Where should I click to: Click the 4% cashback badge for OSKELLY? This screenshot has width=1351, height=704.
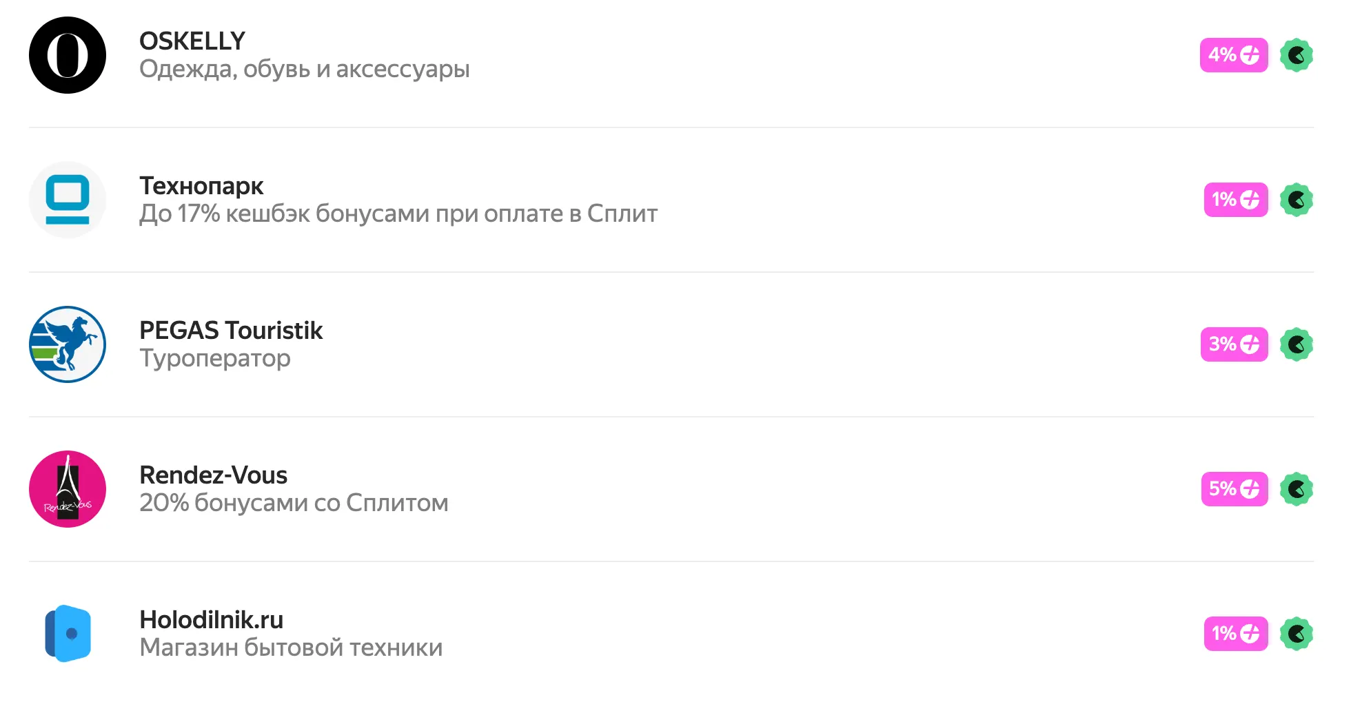pos(1234,55)
